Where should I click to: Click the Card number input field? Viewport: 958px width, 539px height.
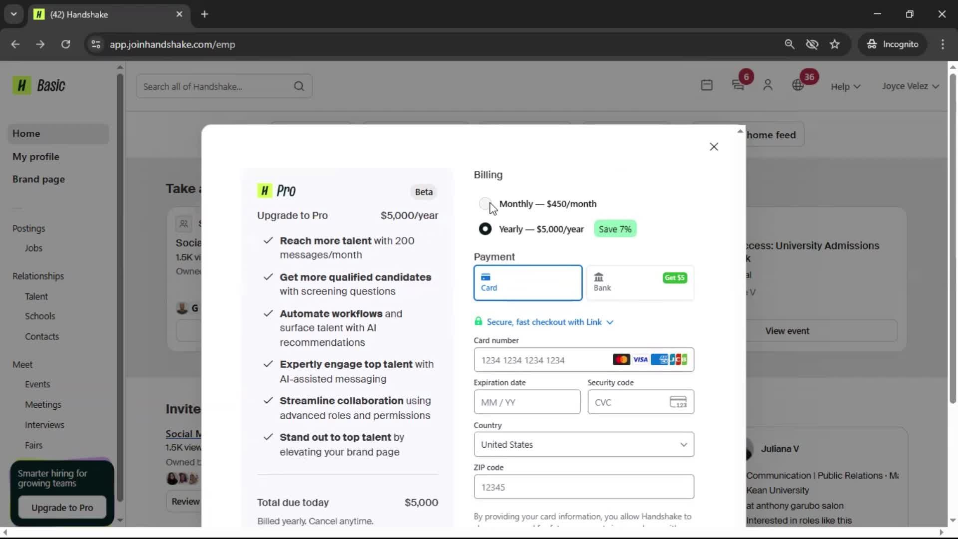584,360
